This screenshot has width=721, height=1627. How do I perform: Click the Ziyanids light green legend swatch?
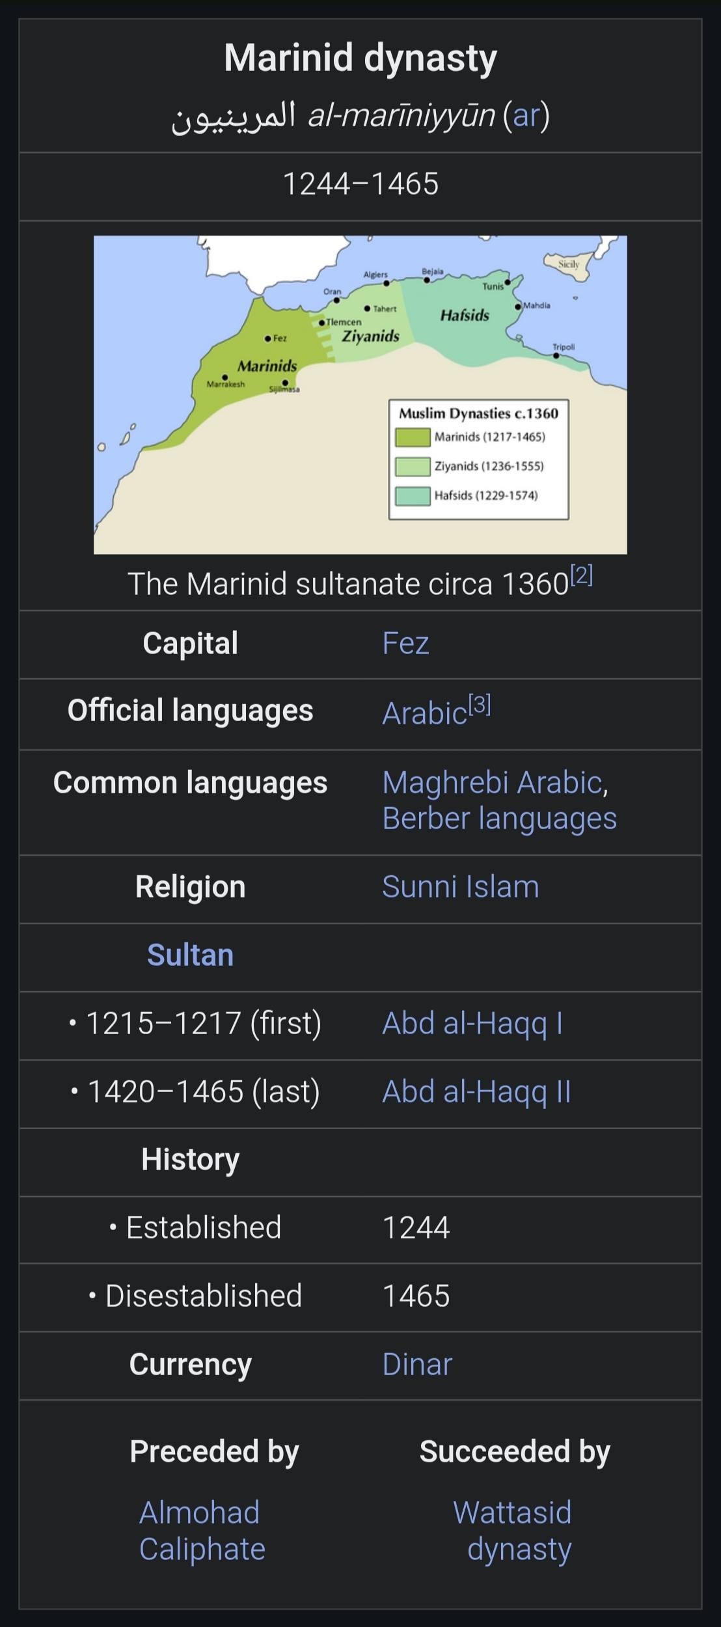413,467
